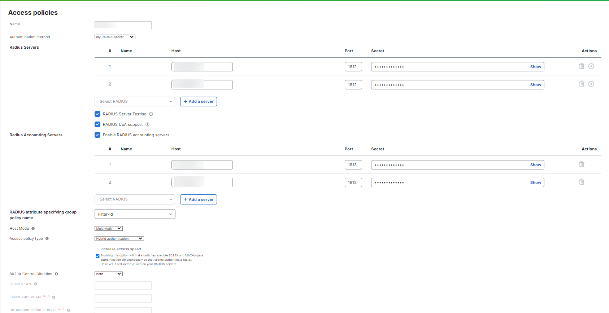Open Host Mode info icon

pos(33,228)
